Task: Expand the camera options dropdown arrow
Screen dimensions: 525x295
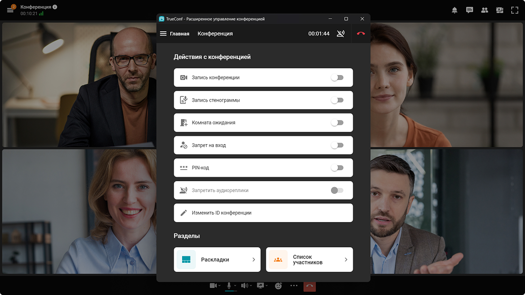Action: point(219,286)
